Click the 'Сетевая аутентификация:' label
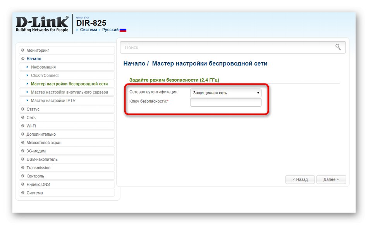368x225 pixels. (x=154, y=92)
